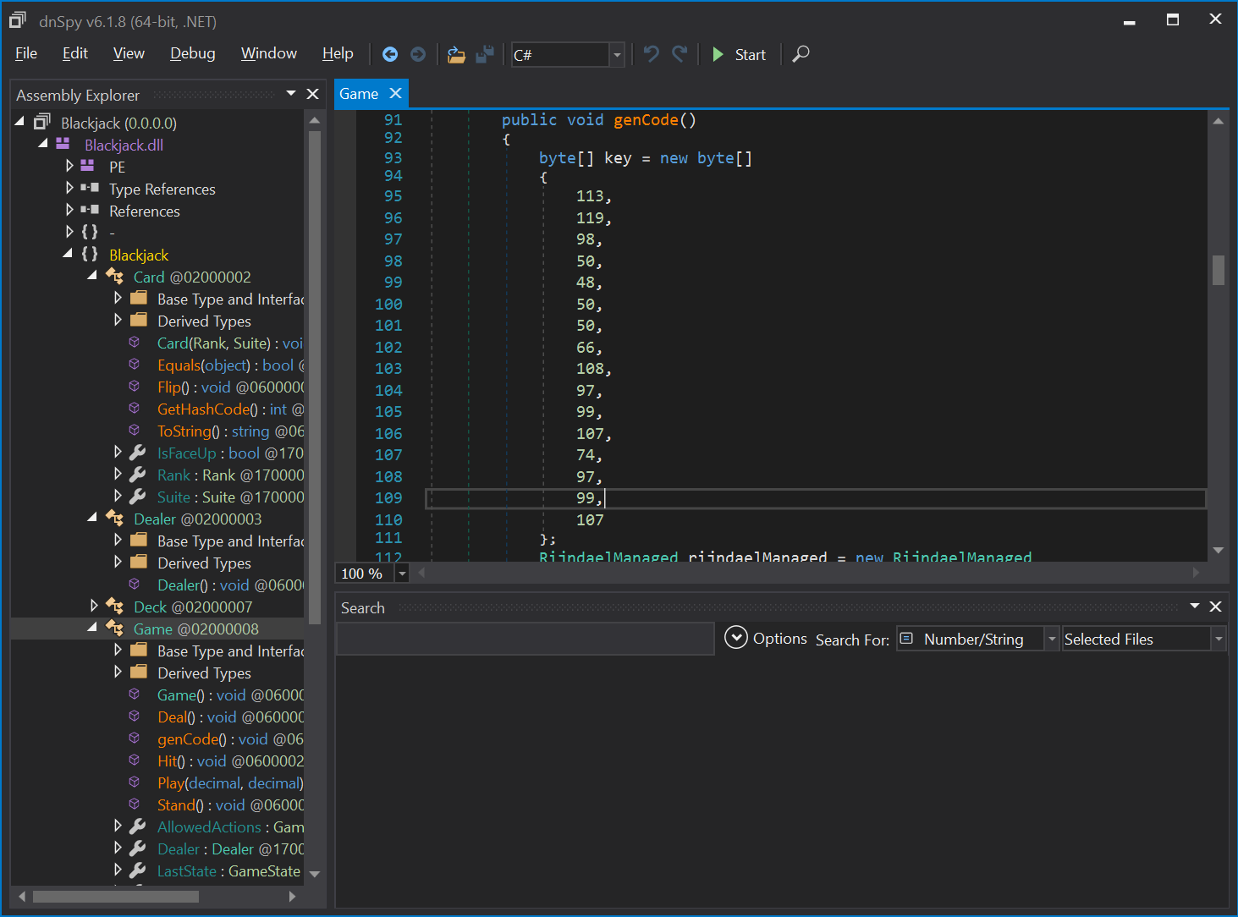Viewport: 1238px width, 917px height.
Task: Toggle the search Options expander button
Action: click(736, 638)
